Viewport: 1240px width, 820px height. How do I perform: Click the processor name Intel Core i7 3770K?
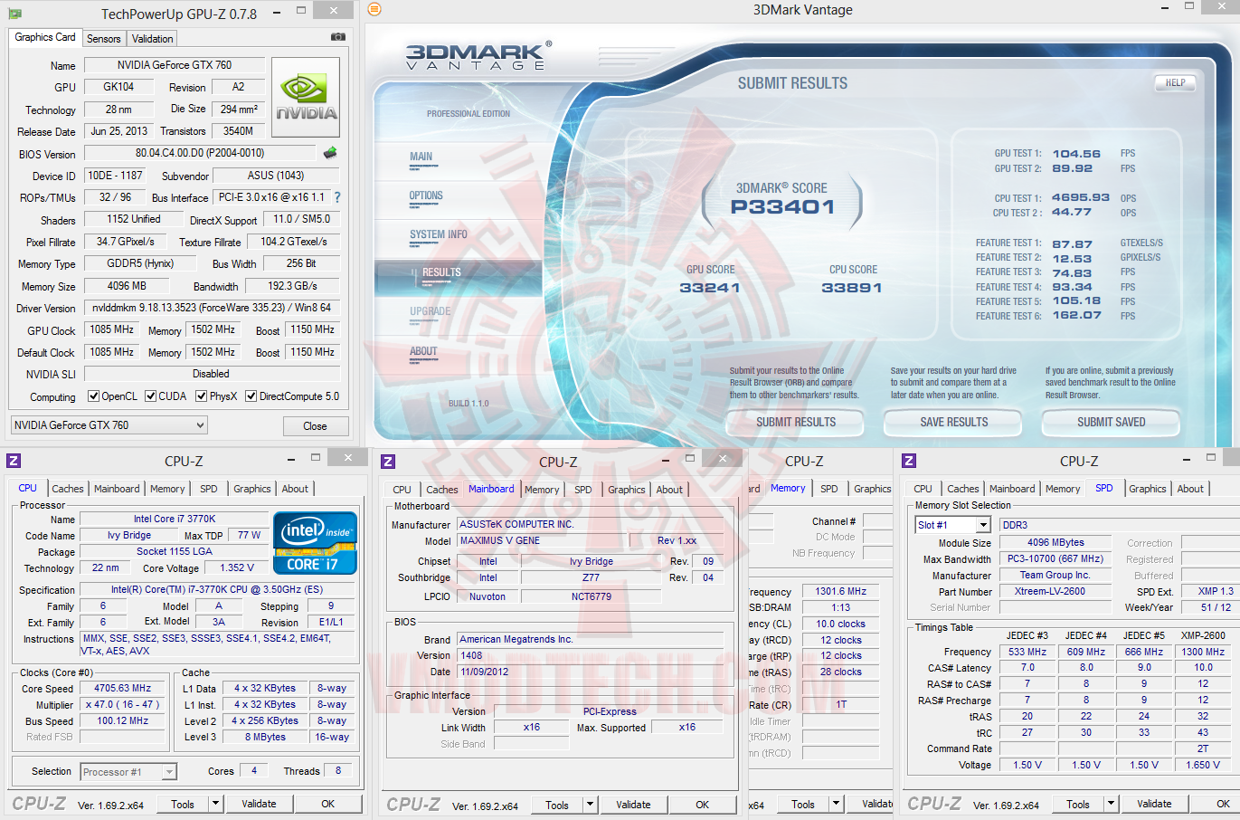pyautogui.click(x=175, y=520)
